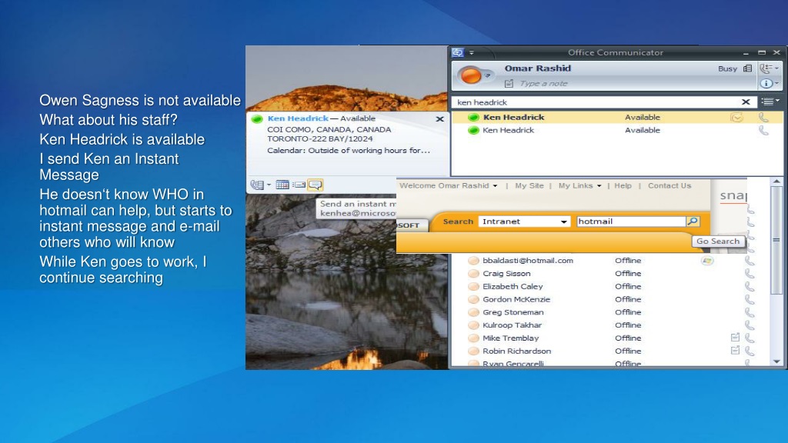This screenshot has width=788, height=443.
Task: Expand arrow beside Omar Rashid's presence orb
Action: coord(487,76)
